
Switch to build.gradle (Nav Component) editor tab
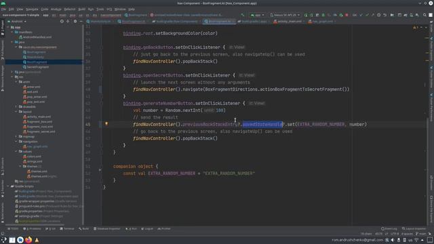coord(176,21)
